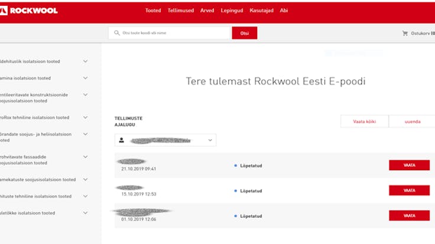This screenshot has width=435, height=244.
Task: Click Tellimuste ajalugu heading
Action: (128, 121)
